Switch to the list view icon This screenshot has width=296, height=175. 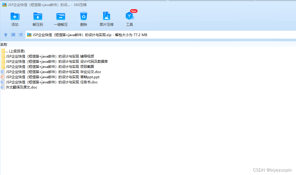[x=21, y=35]
